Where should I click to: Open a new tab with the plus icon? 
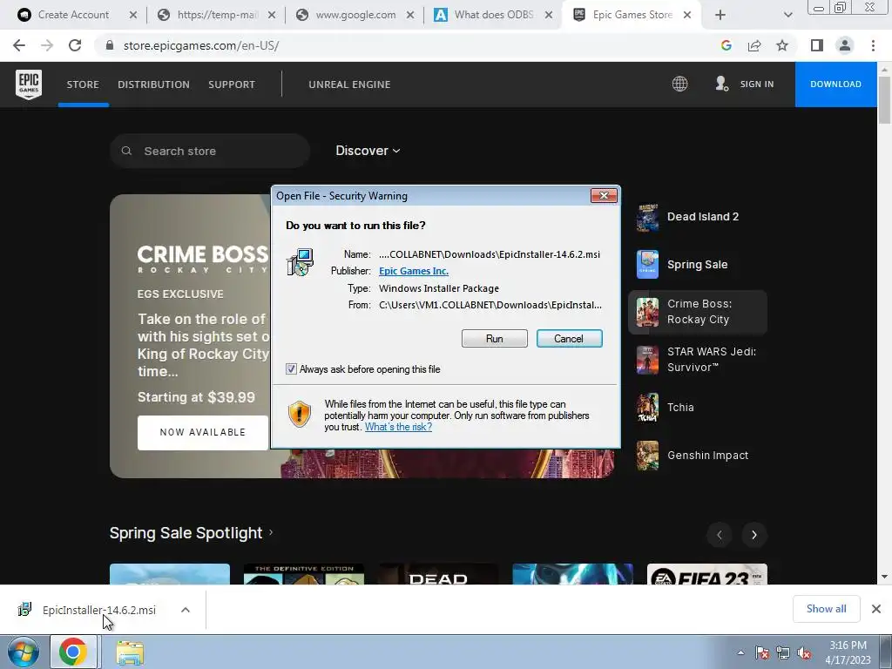(x=720, y=16)
